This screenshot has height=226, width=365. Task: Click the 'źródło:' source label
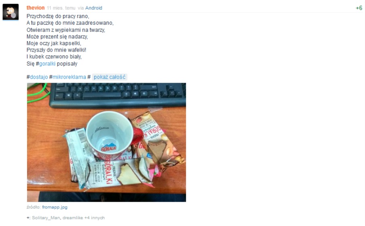(x=34, y=207)
